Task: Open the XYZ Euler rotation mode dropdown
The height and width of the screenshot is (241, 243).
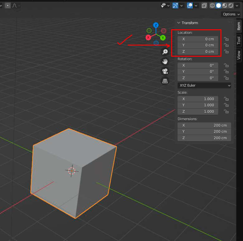Action: (x=204, y=85)
